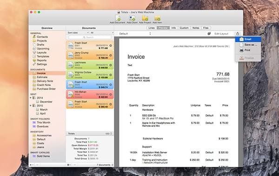Open the Default layout dropdown
The height and width of the screenshot is (176, 279).
click(x=135, y=34)
